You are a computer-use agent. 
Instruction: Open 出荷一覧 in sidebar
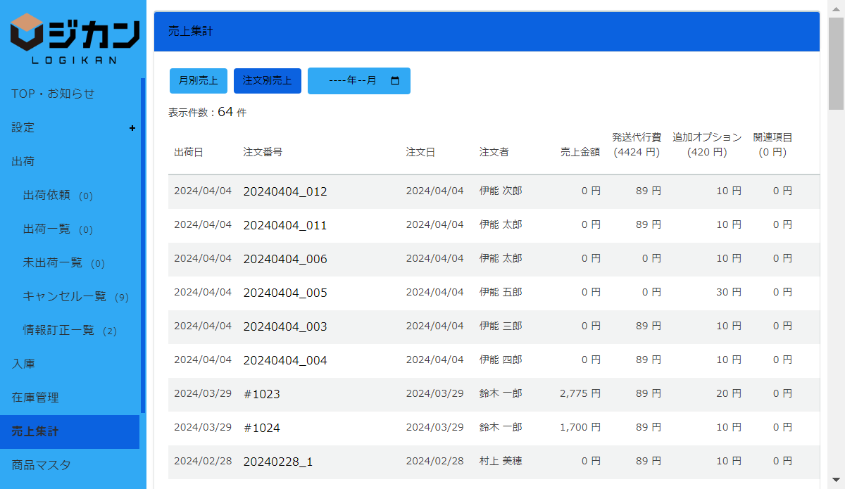point(46,229)
